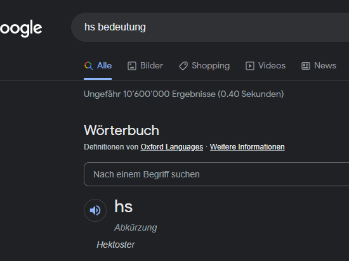Open the Weitere Informationen link
The image size is (349, 261).
point(247,147)
